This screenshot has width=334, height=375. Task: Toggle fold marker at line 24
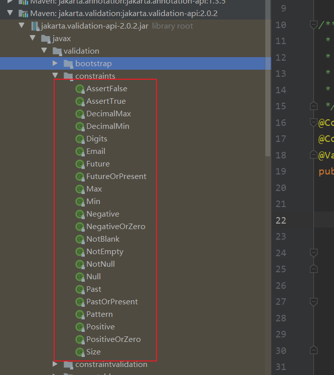click(x=313, y=253)
